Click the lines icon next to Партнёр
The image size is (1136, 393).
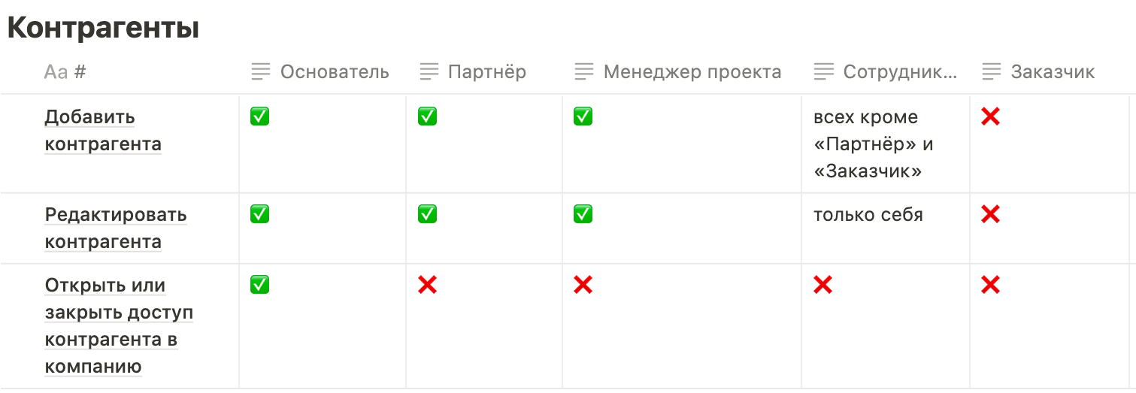tap(429, 72)
